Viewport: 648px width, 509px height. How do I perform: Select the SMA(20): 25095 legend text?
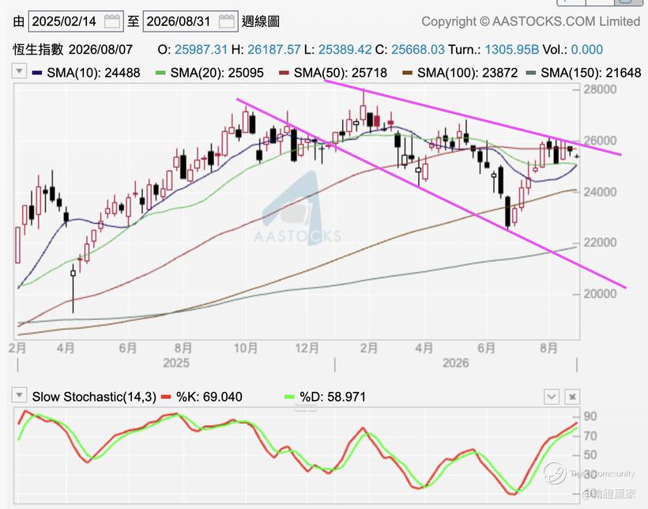217,73
